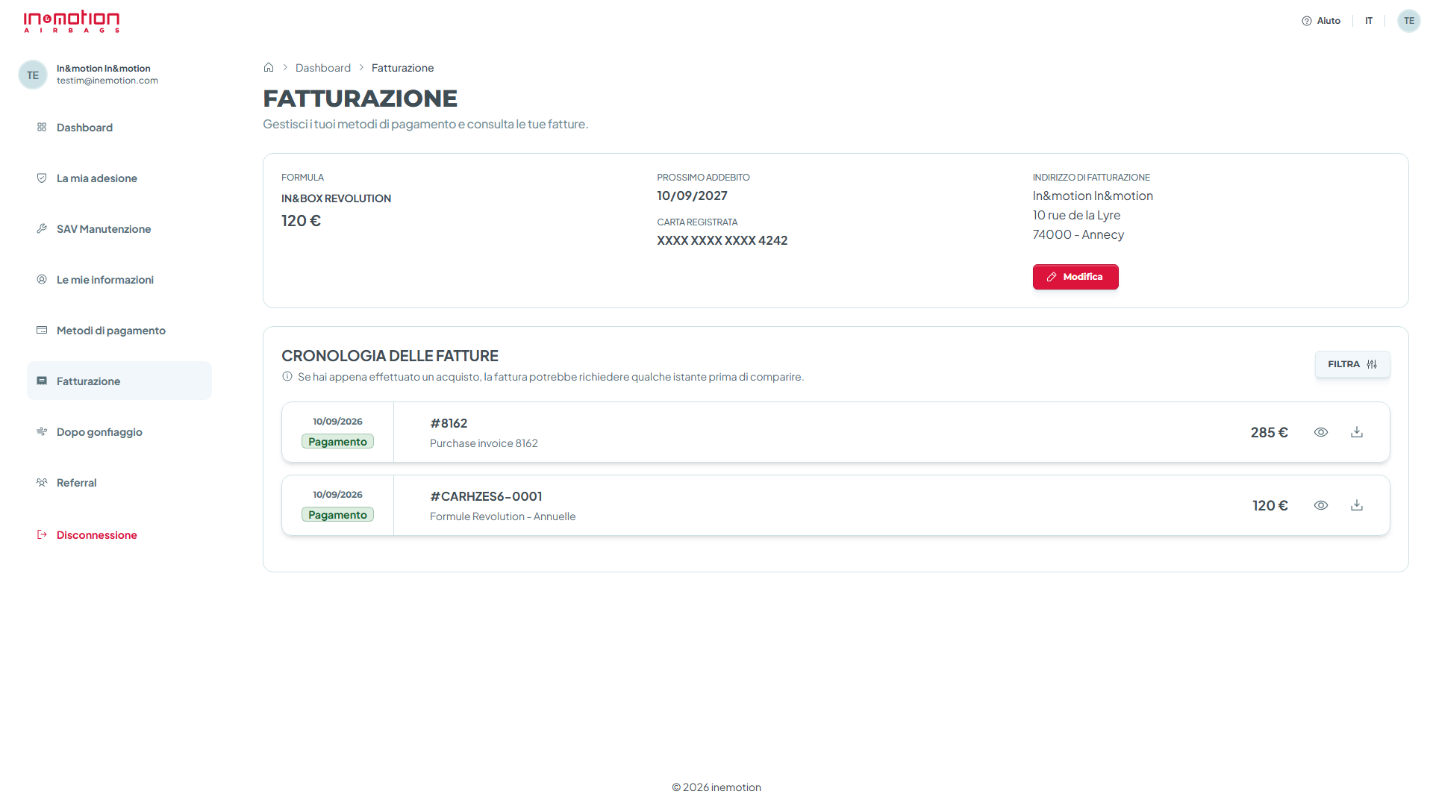
Task: Click the Pagamento badge on invoice #8162
Action: point(337,442)
